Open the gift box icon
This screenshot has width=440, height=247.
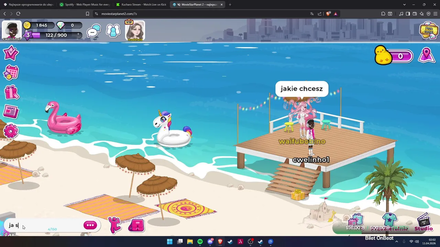pyautogui.click(x=12, y=92)
